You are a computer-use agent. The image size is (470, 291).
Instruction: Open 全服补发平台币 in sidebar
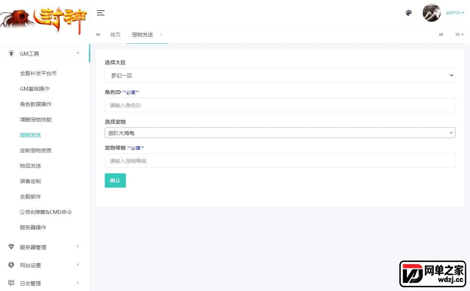pos(38,73)
